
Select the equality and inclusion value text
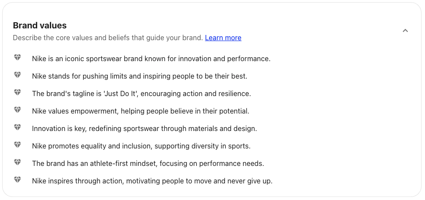[141, 146]
